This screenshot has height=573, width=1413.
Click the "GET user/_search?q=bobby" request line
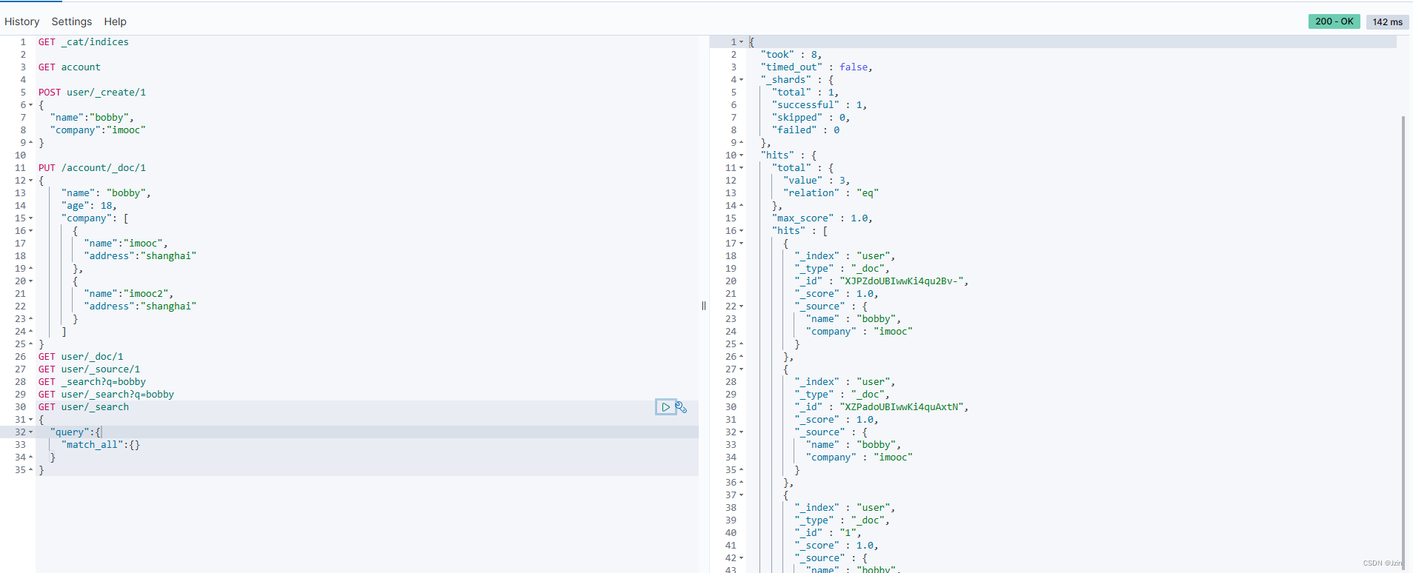107,395
